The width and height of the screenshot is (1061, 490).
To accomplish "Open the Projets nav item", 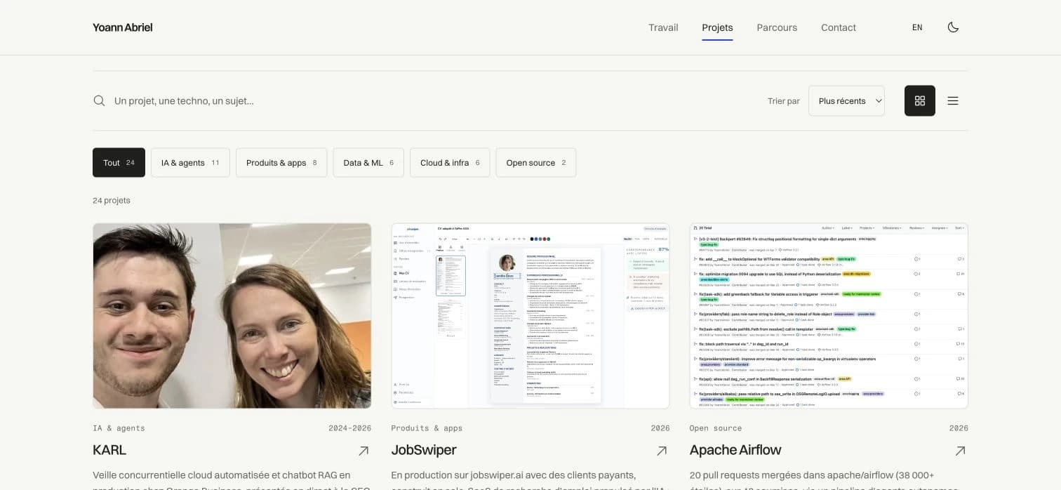I will pyautogui.click(x=717, y=27).
